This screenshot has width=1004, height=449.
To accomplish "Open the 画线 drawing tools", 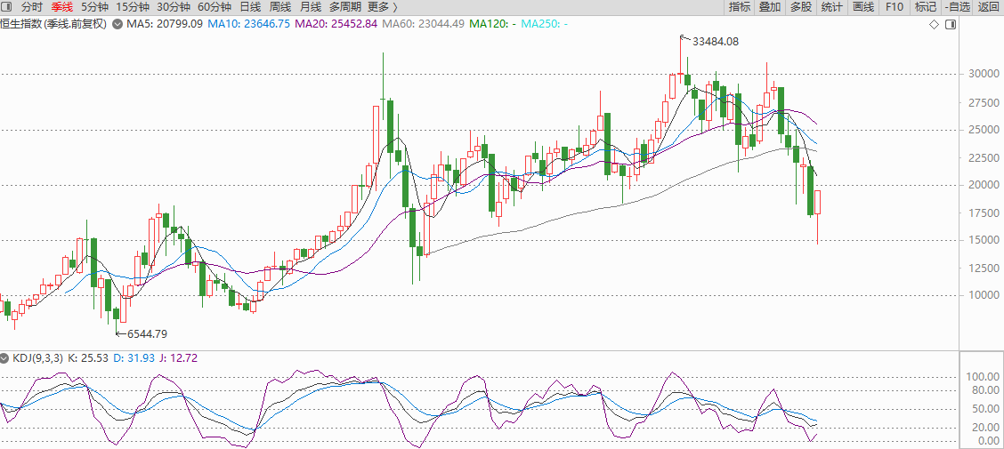I will (x=863, y=7).
